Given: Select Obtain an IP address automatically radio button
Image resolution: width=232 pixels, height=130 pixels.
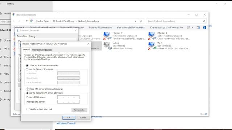Looking at the screenshot, I should tap(27, 65).
